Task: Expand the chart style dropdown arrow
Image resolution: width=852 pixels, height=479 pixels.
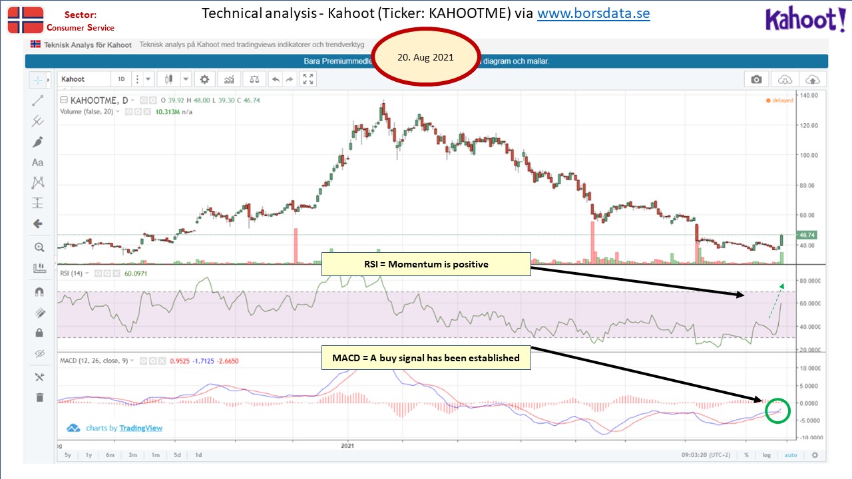Action: click(x=186, y=79)
